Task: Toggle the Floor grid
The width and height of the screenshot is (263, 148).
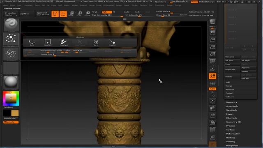Action: [x=212, y=69]
